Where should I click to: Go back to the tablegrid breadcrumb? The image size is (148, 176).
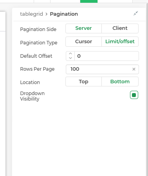[31, 14]
